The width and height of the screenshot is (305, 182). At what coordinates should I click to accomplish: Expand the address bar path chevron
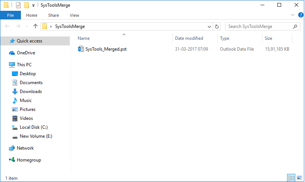click(x=51, y=26)
